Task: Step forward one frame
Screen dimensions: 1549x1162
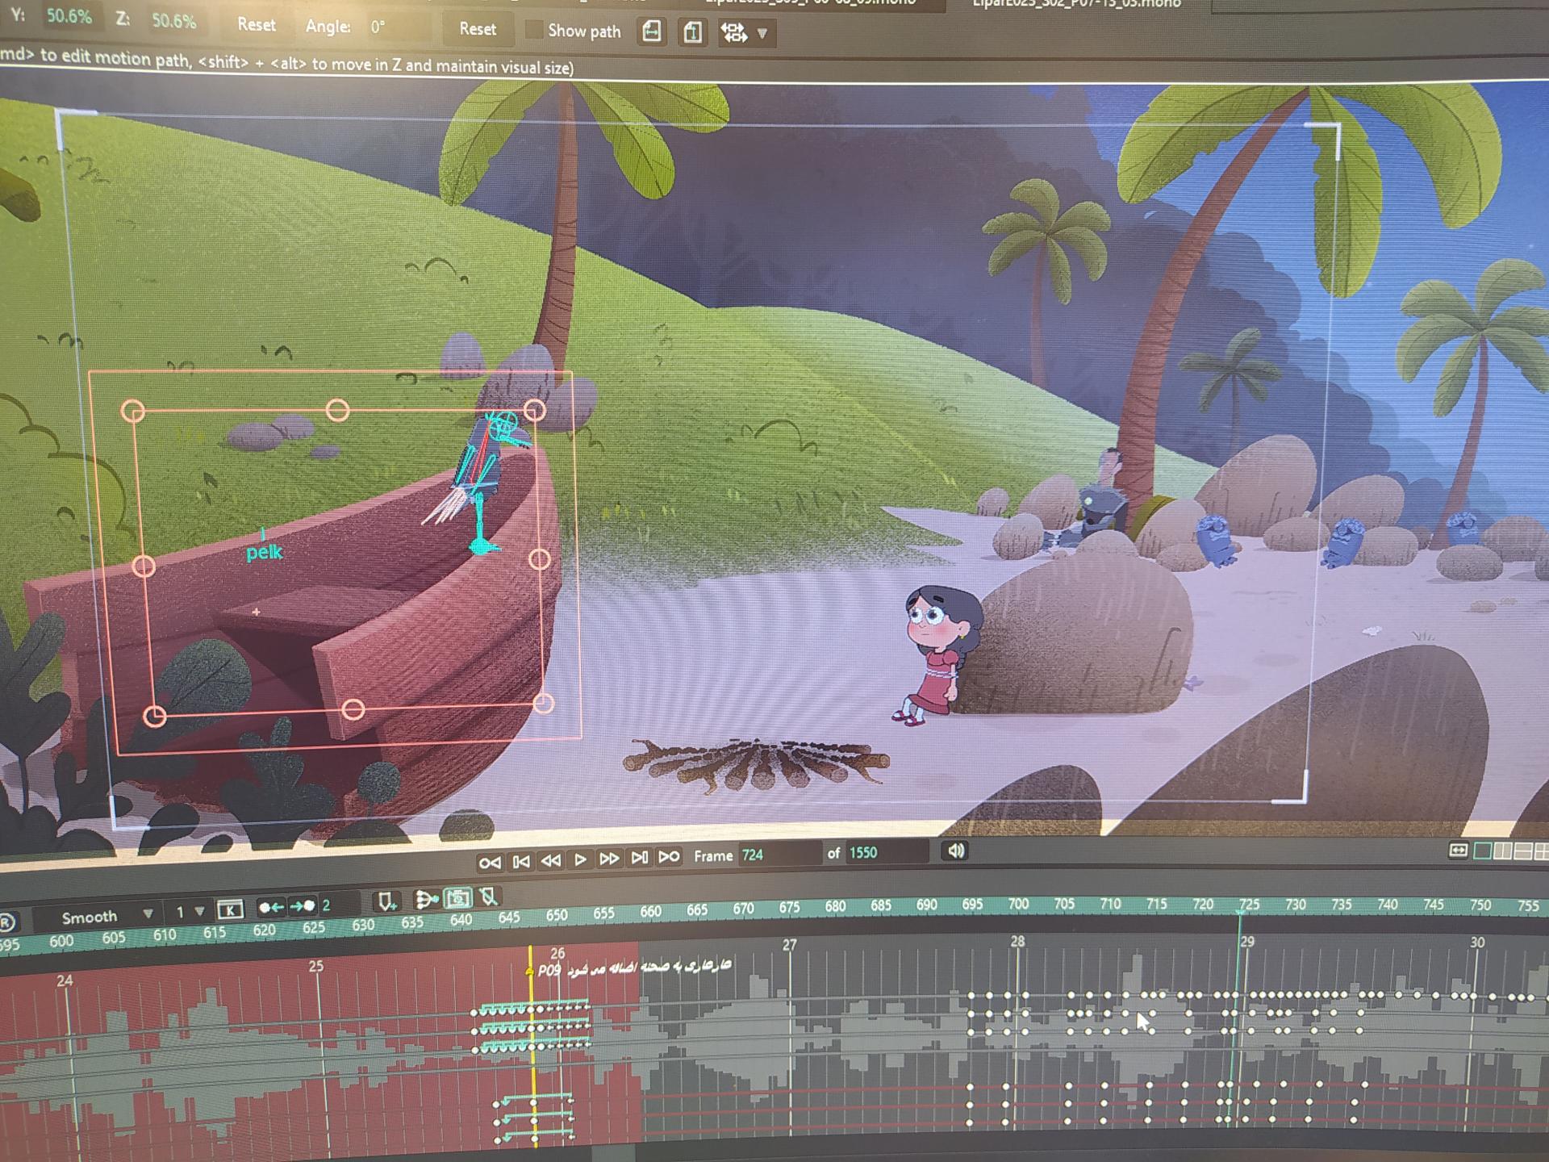Action: click(x=639, y=858)
